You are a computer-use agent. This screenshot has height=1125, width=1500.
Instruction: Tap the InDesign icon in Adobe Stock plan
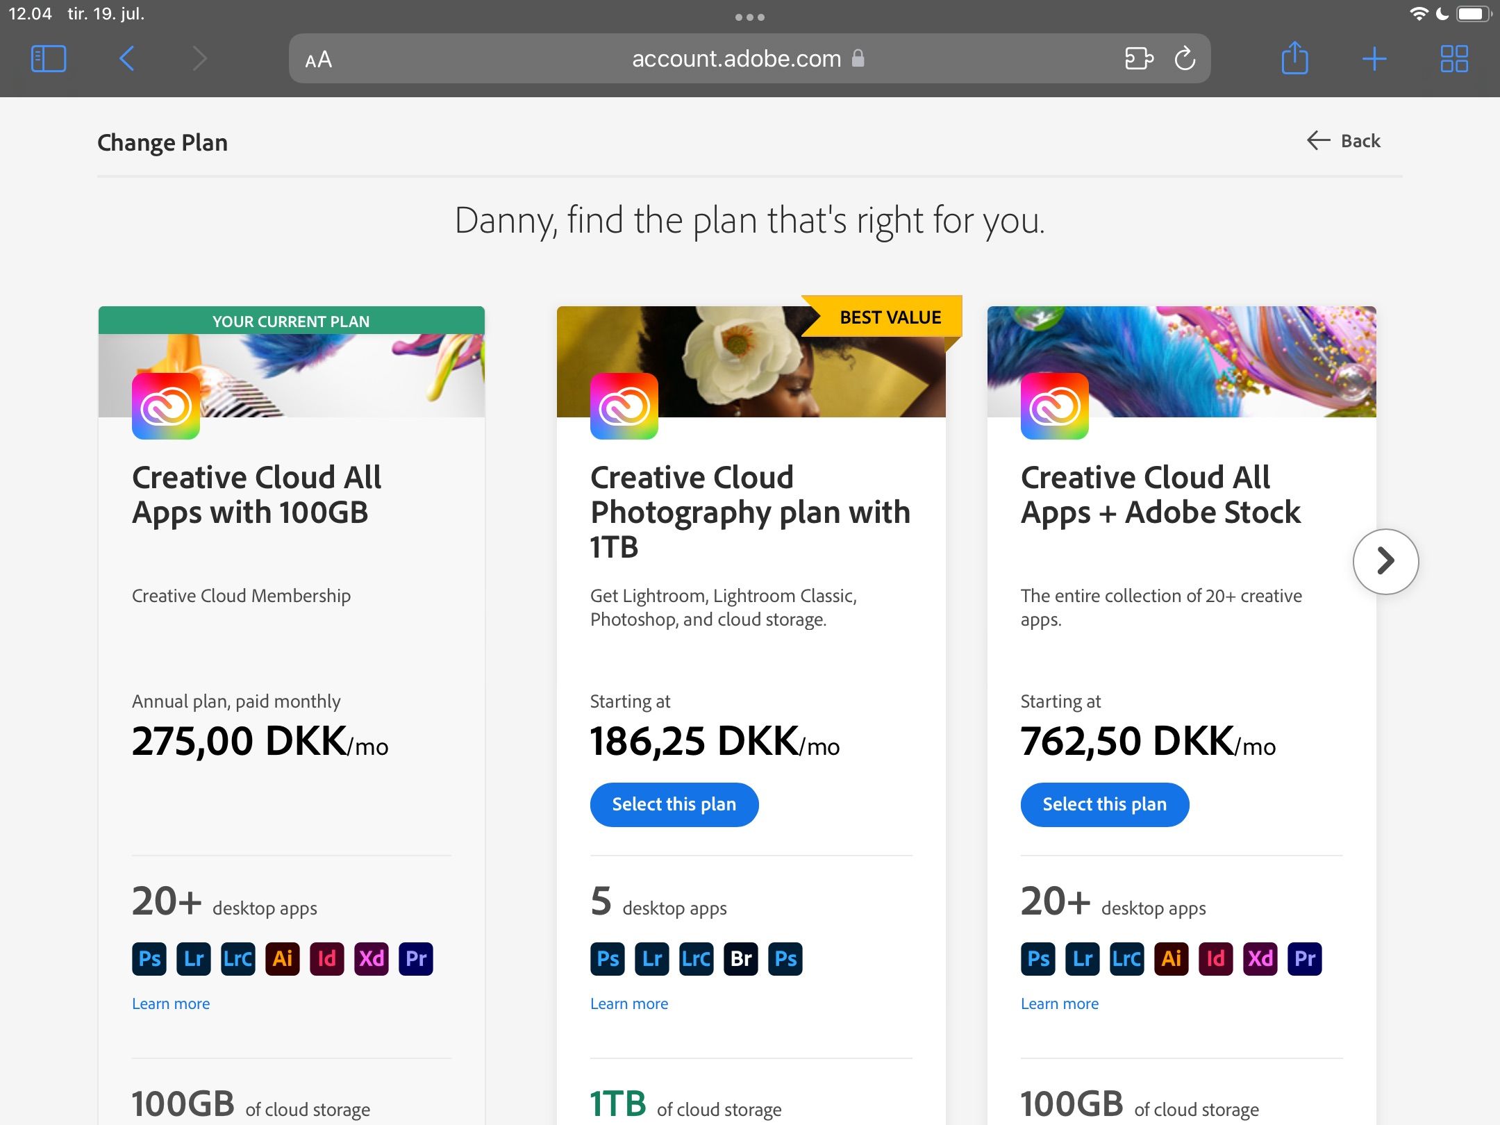point(1216,959)
